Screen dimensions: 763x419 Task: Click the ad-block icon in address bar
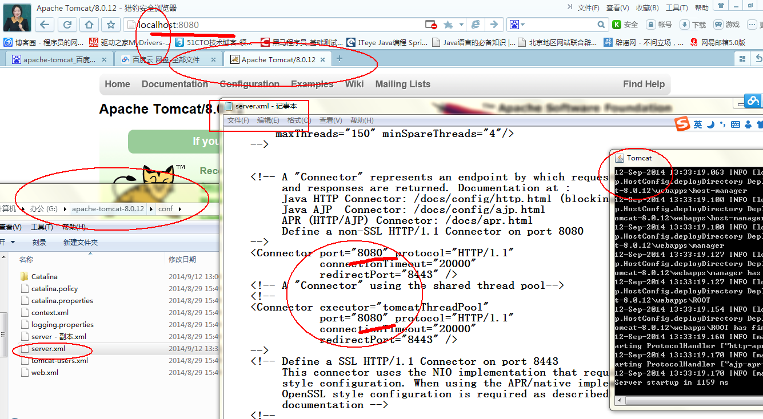431,25
